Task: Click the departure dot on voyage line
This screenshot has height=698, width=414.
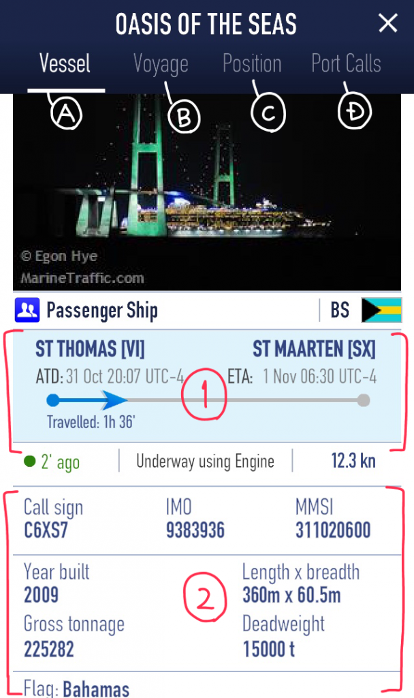Action: point(53,400)
